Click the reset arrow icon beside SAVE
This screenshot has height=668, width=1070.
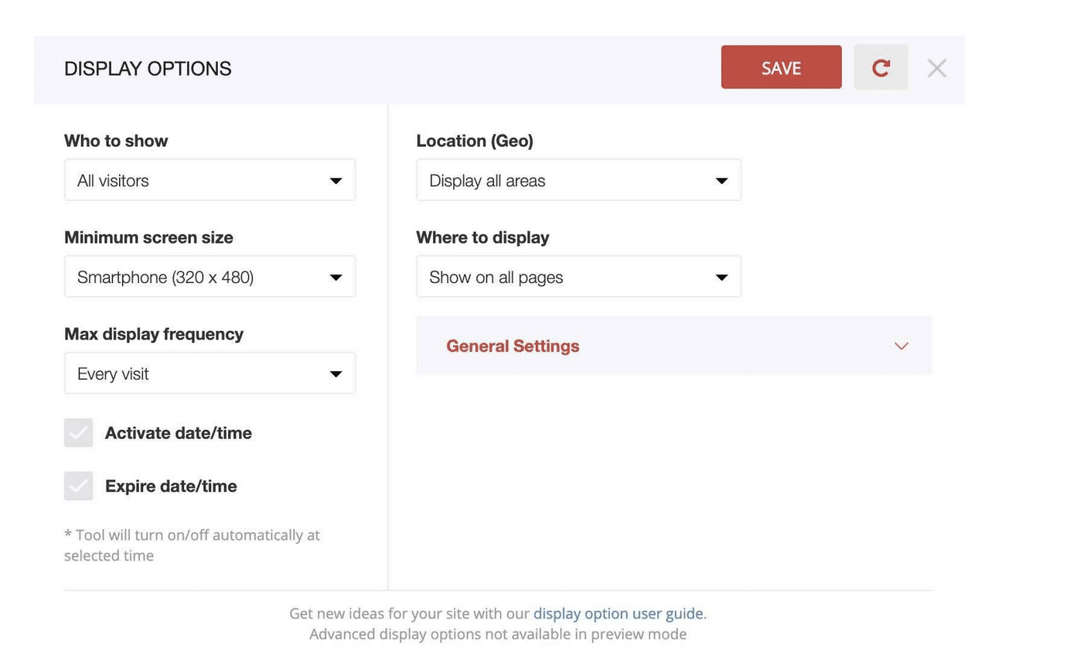(881, 67)
